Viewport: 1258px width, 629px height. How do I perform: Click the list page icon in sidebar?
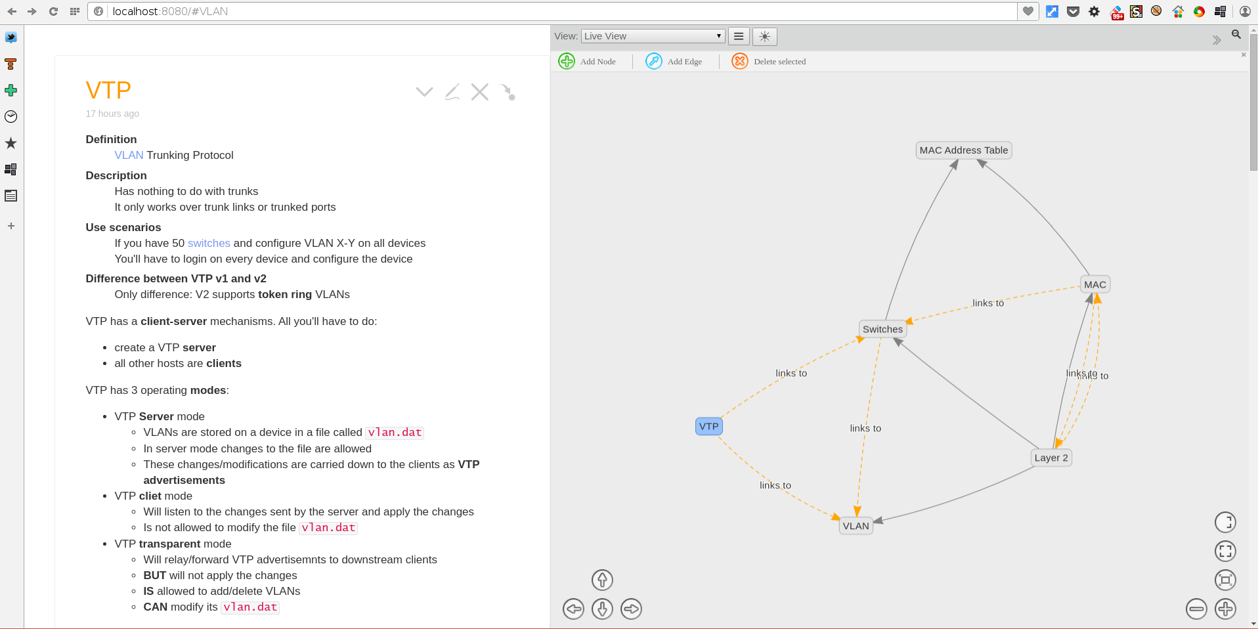11,196
